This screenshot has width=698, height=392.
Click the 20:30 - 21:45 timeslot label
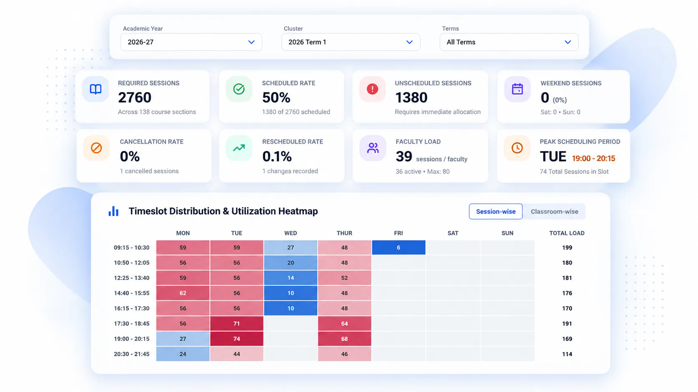pyautogui.click(x=132, y=354)
